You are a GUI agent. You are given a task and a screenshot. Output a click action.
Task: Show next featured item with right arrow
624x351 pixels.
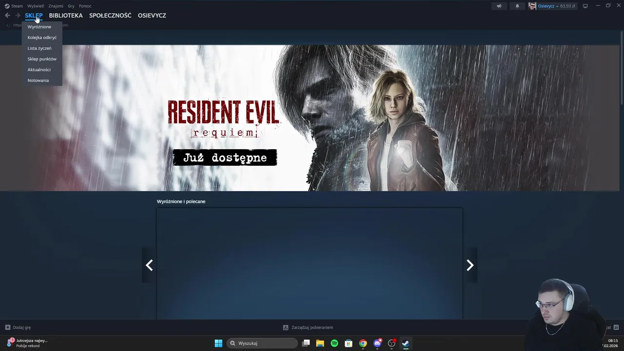click(x=470, y=265)
